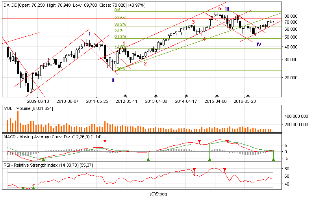Click the red MACD sell arrow near 2014-04-17
Image resolution: width=315 pixels, height=197 pixels.
point(199,141)
